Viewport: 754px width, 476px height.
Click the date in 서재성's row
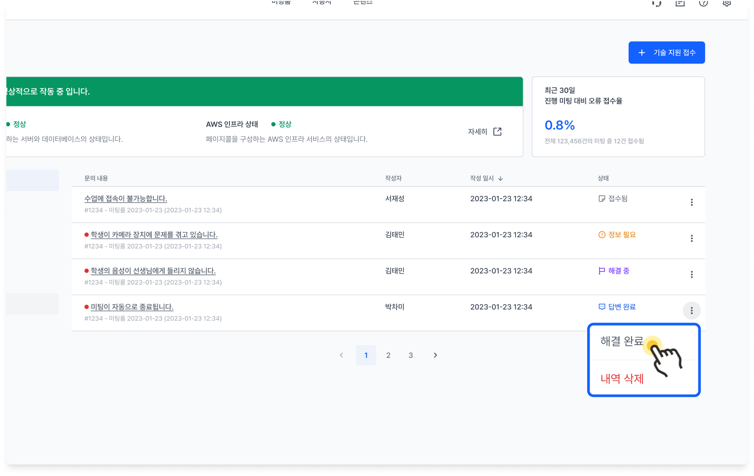501,199
